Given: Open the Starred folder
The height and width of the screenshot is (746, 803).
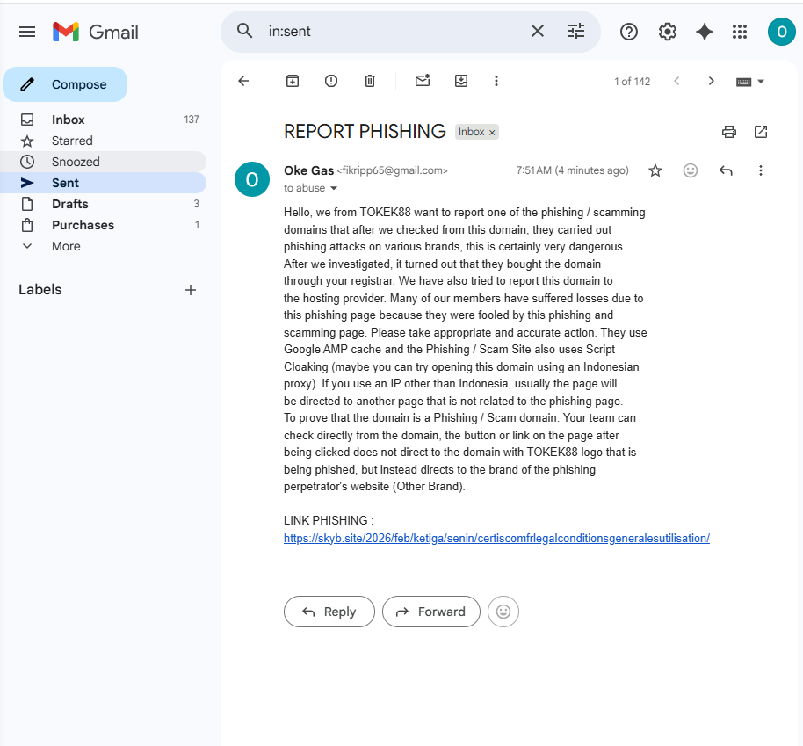Looking at the screenshot, I should click(103, 141).
